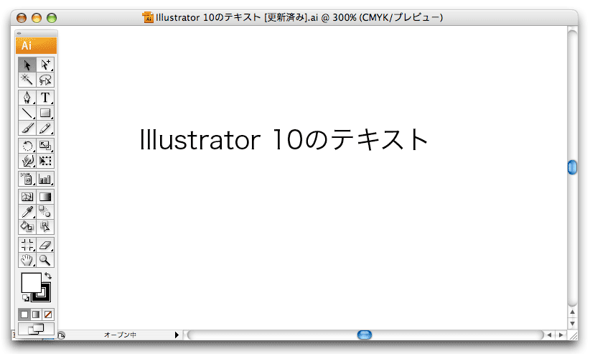Click the Change Screen Mode button

click(36, 329)
